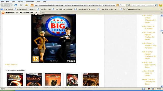Image resolution: width=163 pixels, height=91 pixels.
Task: Open the Most Visited bookmarks folder
Action: (x=7, y=9)
